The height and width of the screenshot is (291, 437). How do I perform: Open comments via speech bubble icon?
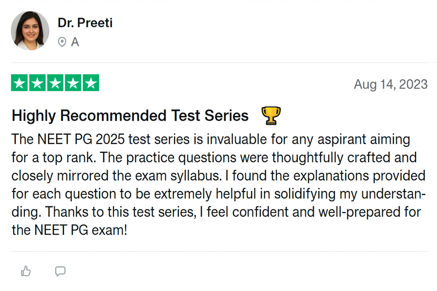[x=60, y=271]
